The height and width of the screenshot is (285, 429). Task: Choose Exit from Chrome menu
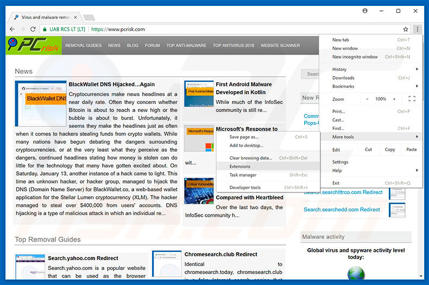coord(371,183)
